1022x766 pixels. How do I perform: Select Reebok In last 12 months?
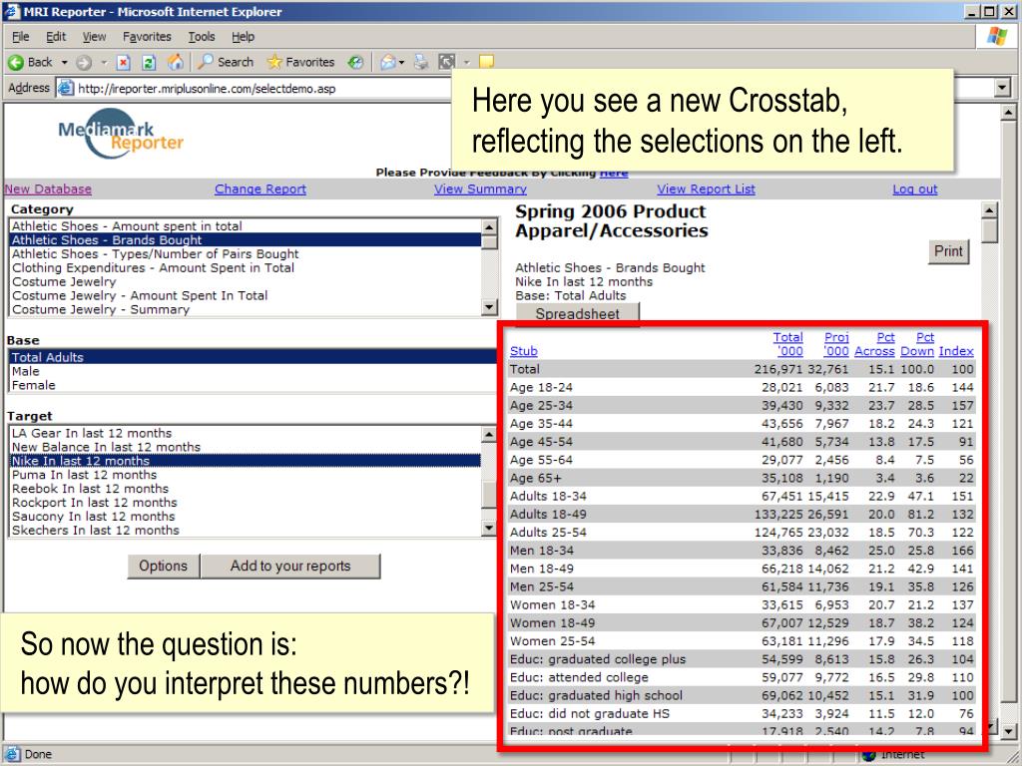246,489
